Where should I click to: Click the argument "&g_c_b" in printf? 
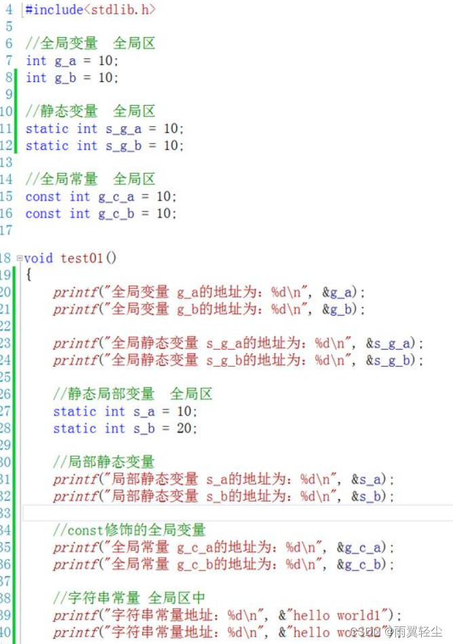(x=359, y=564)
